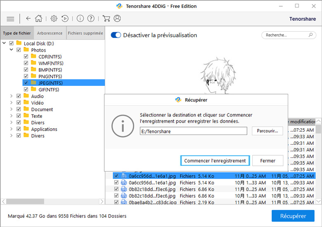Click the Fermer button
Viewport: 322px width, 227px height.
[x=268, y=161]
